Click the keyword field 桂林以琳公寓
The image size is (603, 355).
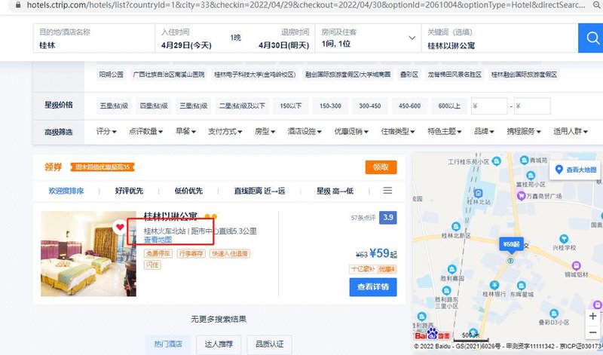500,38
